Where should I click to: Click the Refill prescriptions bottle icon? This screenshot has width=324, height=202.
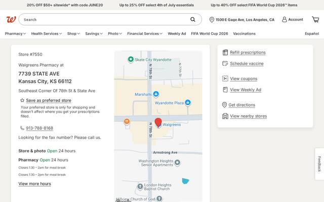point(225,53)
